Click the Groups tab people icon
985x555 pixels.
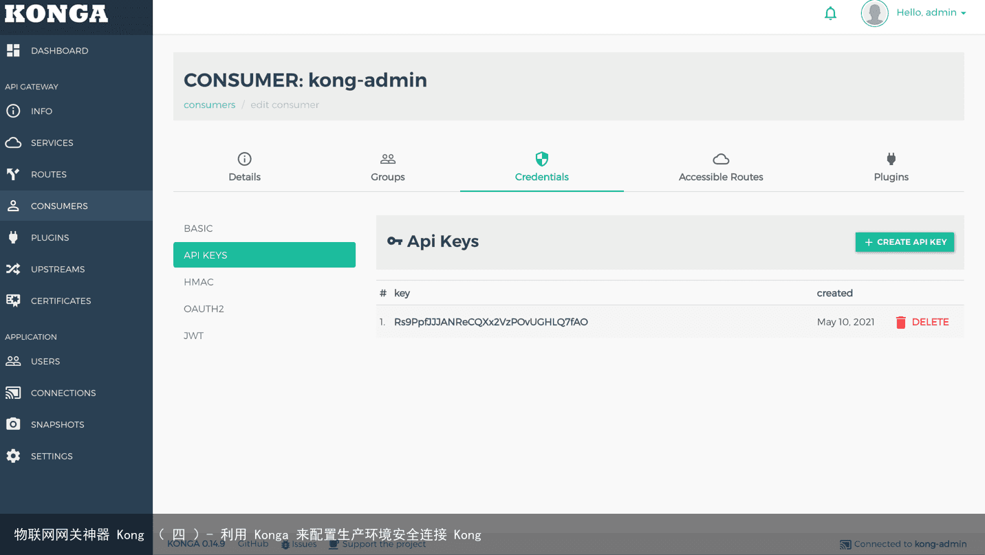click(x=388, y=159)
